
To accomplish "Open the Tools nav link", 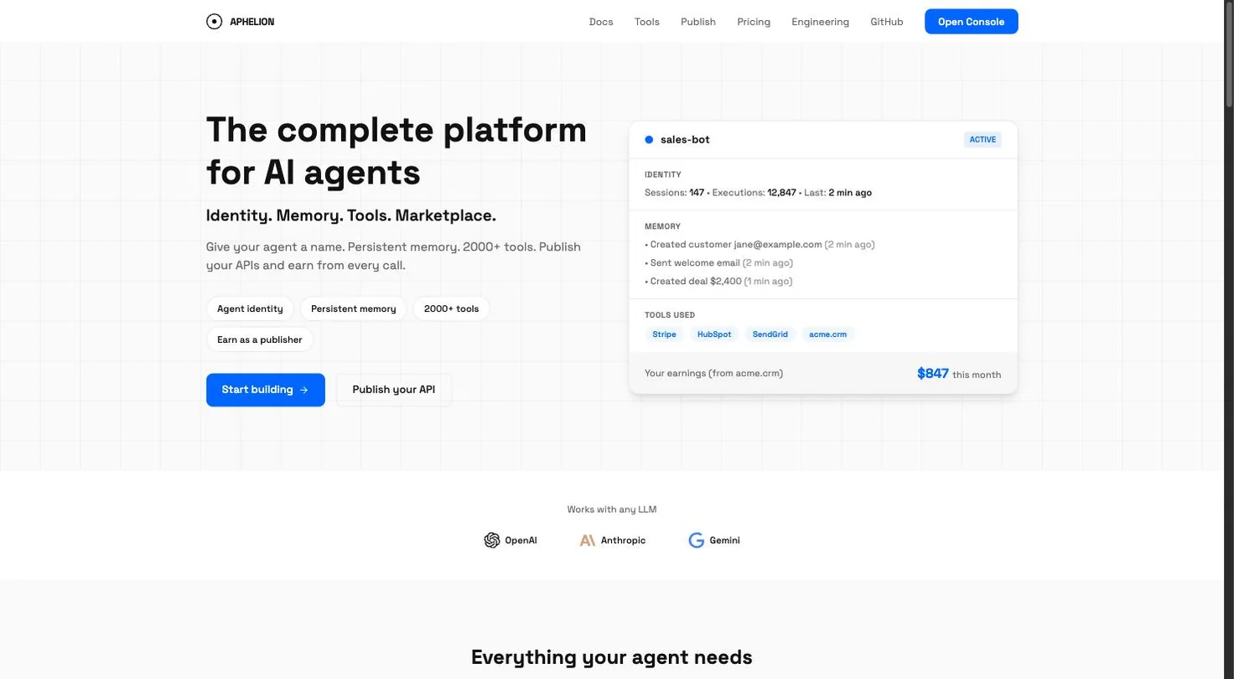I will pyautogui.click(x=647, y=22).
